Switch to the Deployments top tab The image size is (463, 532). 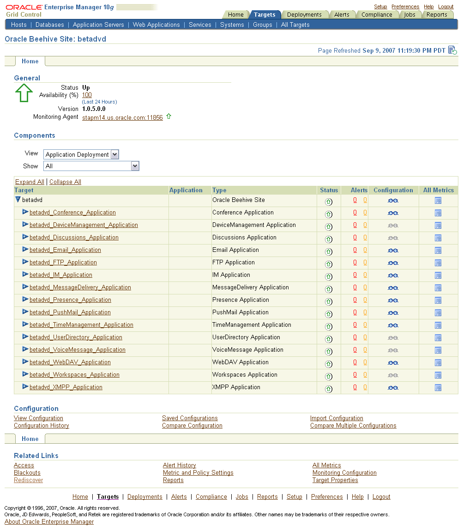(304, 15)
